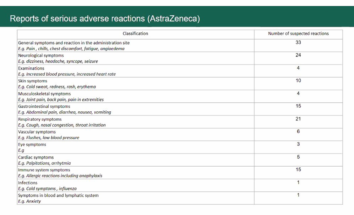Click the 'Skin symptoms' row label

coord(33,81)
